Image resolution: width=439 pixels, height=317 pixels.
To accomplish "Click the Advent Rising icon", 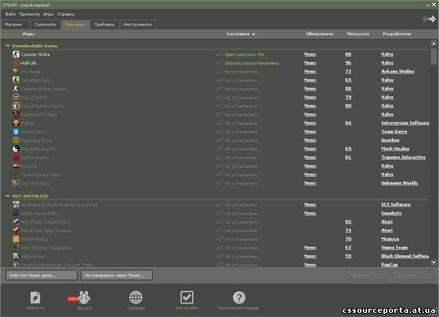I will coord(16,239).
